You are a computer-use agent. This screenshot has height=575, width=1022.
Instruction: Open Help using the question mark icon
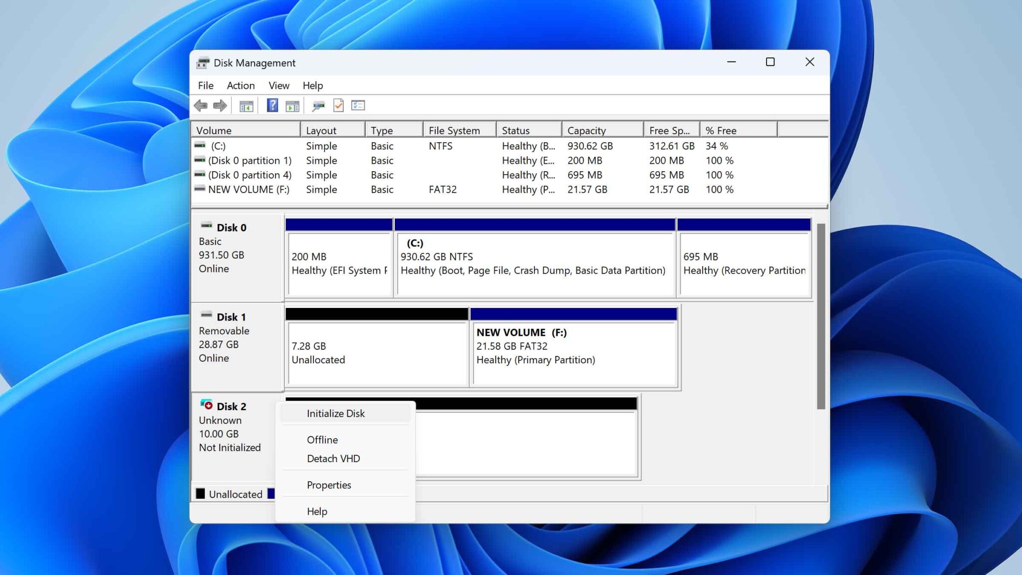tap(272, 105)
